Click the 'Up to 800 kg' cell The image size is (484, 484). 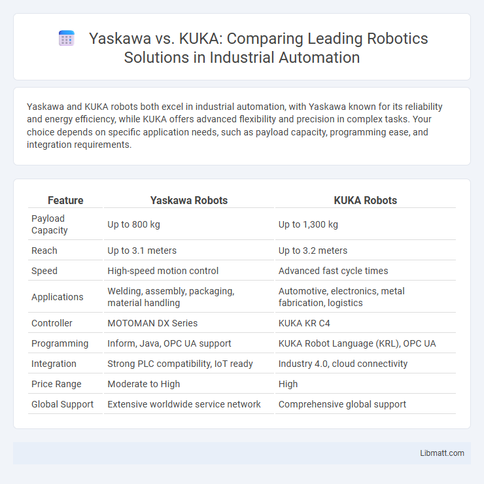click(x=189, y=224)
